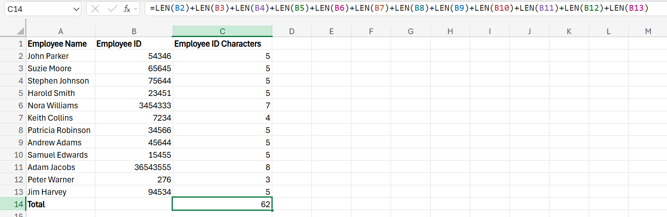Screen dimensions: 667x217
Task: Click the 'Employee ID Characters' header cell
Action: point(222,44)
